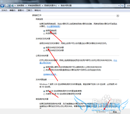Click the 公用文件夹共享 section heading
The height and width of the screenshot is (114, 130).
pos(42,56)
